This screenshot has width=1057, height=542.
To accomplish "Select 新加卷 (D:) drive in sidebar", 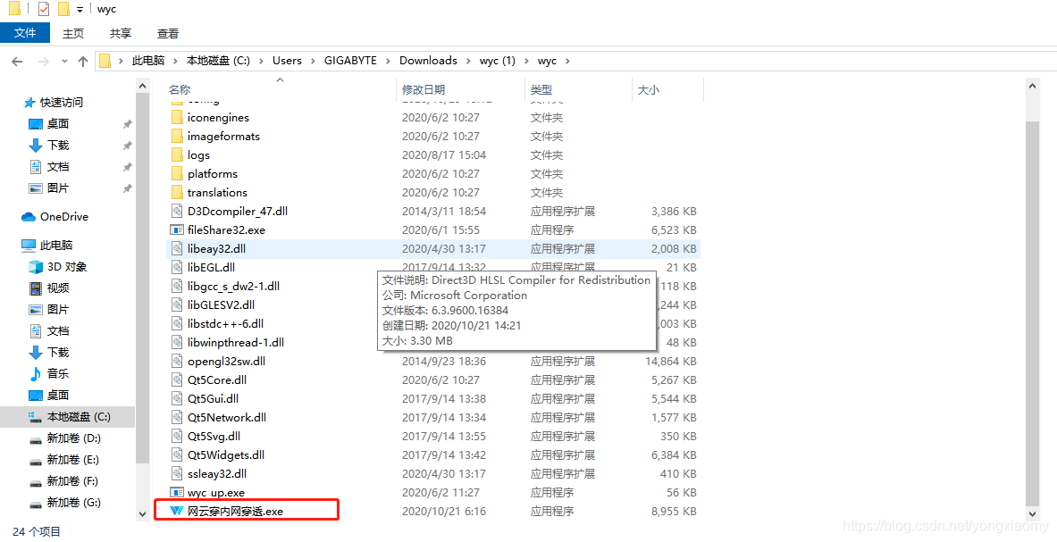I will [x=74, y=438].
